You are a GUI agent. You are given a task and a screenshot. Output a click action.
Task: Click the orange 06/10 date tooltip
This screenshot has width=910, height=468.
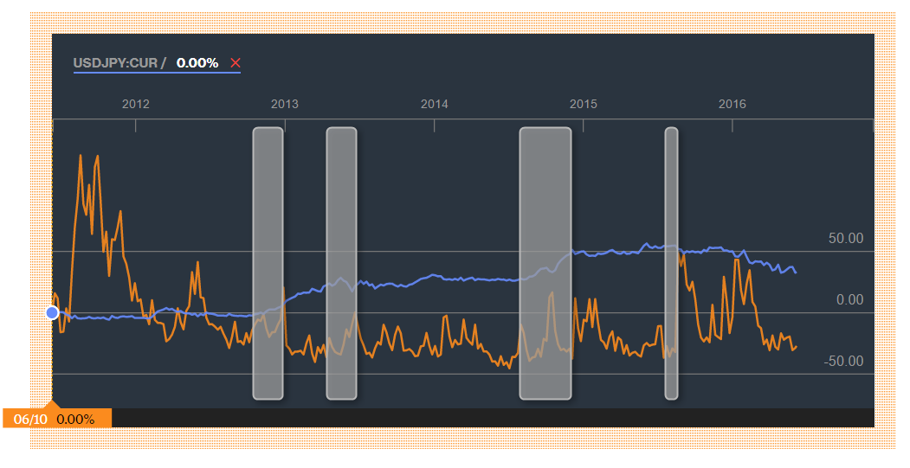57,419
